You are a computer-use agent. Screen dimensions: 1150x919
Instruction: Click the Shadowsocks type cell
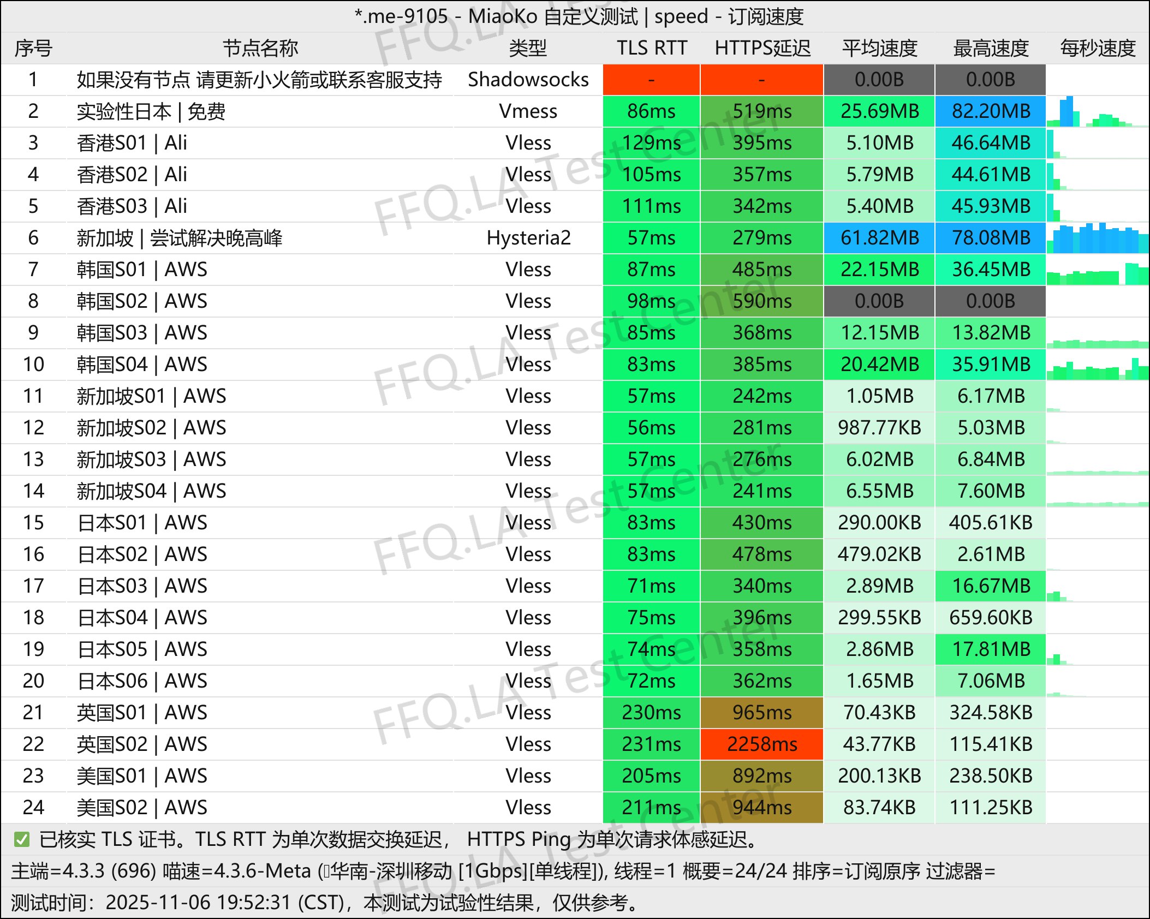[528, 80]
